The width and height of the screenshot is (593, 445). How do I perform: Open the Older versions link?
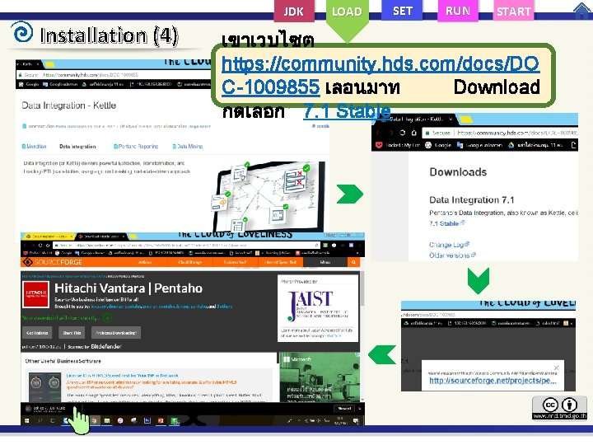point(452,255)
